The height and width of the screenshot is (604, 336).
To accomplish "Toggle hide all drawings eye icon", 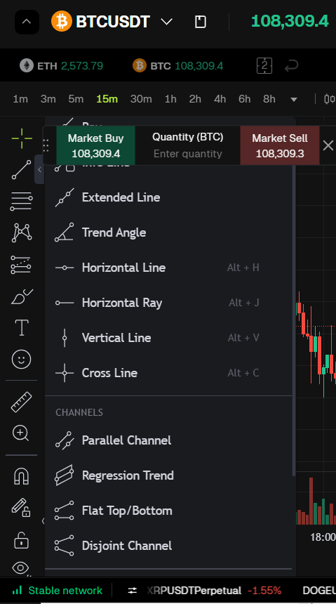I will (x=22, y=567).
